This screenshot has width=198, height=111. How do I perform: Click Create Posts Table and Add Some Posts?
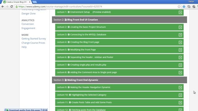click(x=92, y=102)
